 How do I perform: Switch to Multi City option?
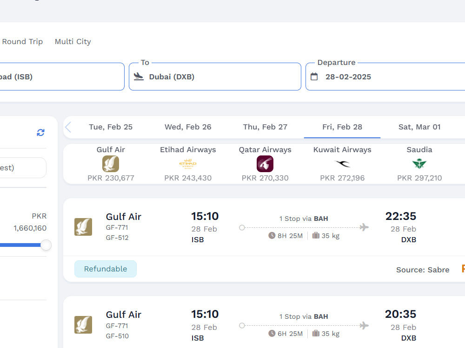tap(73, 41)
